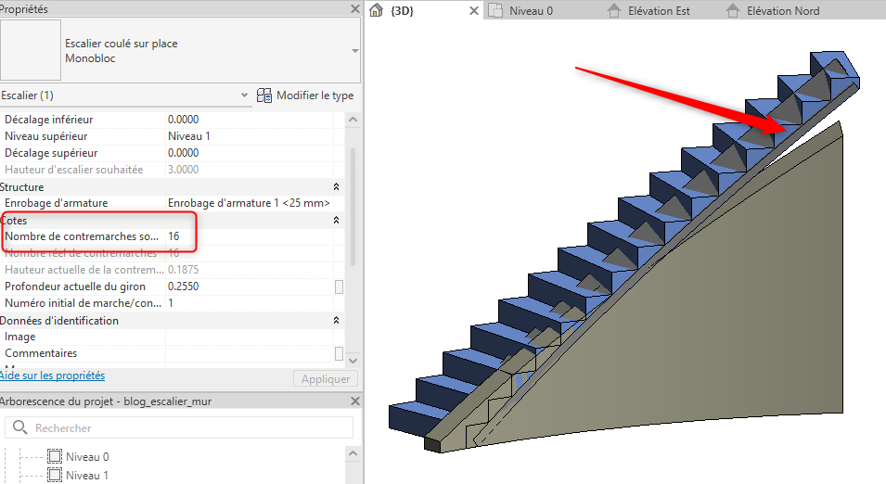Click the home icon on the {3D} tab

point(377,11)
